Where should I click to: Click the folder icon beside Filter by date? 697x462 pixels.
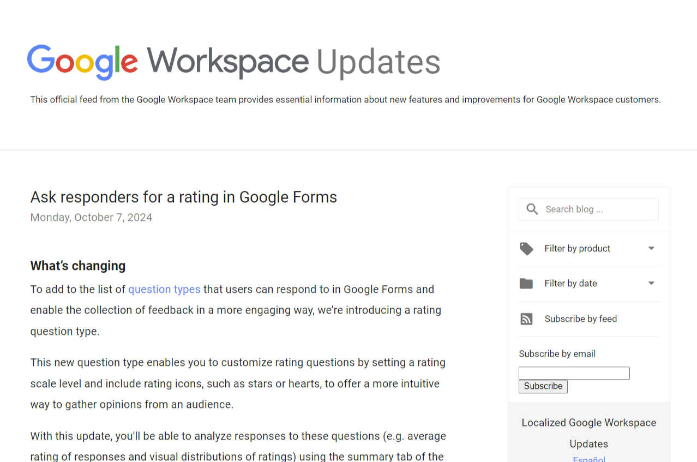(x=526, y=283)
